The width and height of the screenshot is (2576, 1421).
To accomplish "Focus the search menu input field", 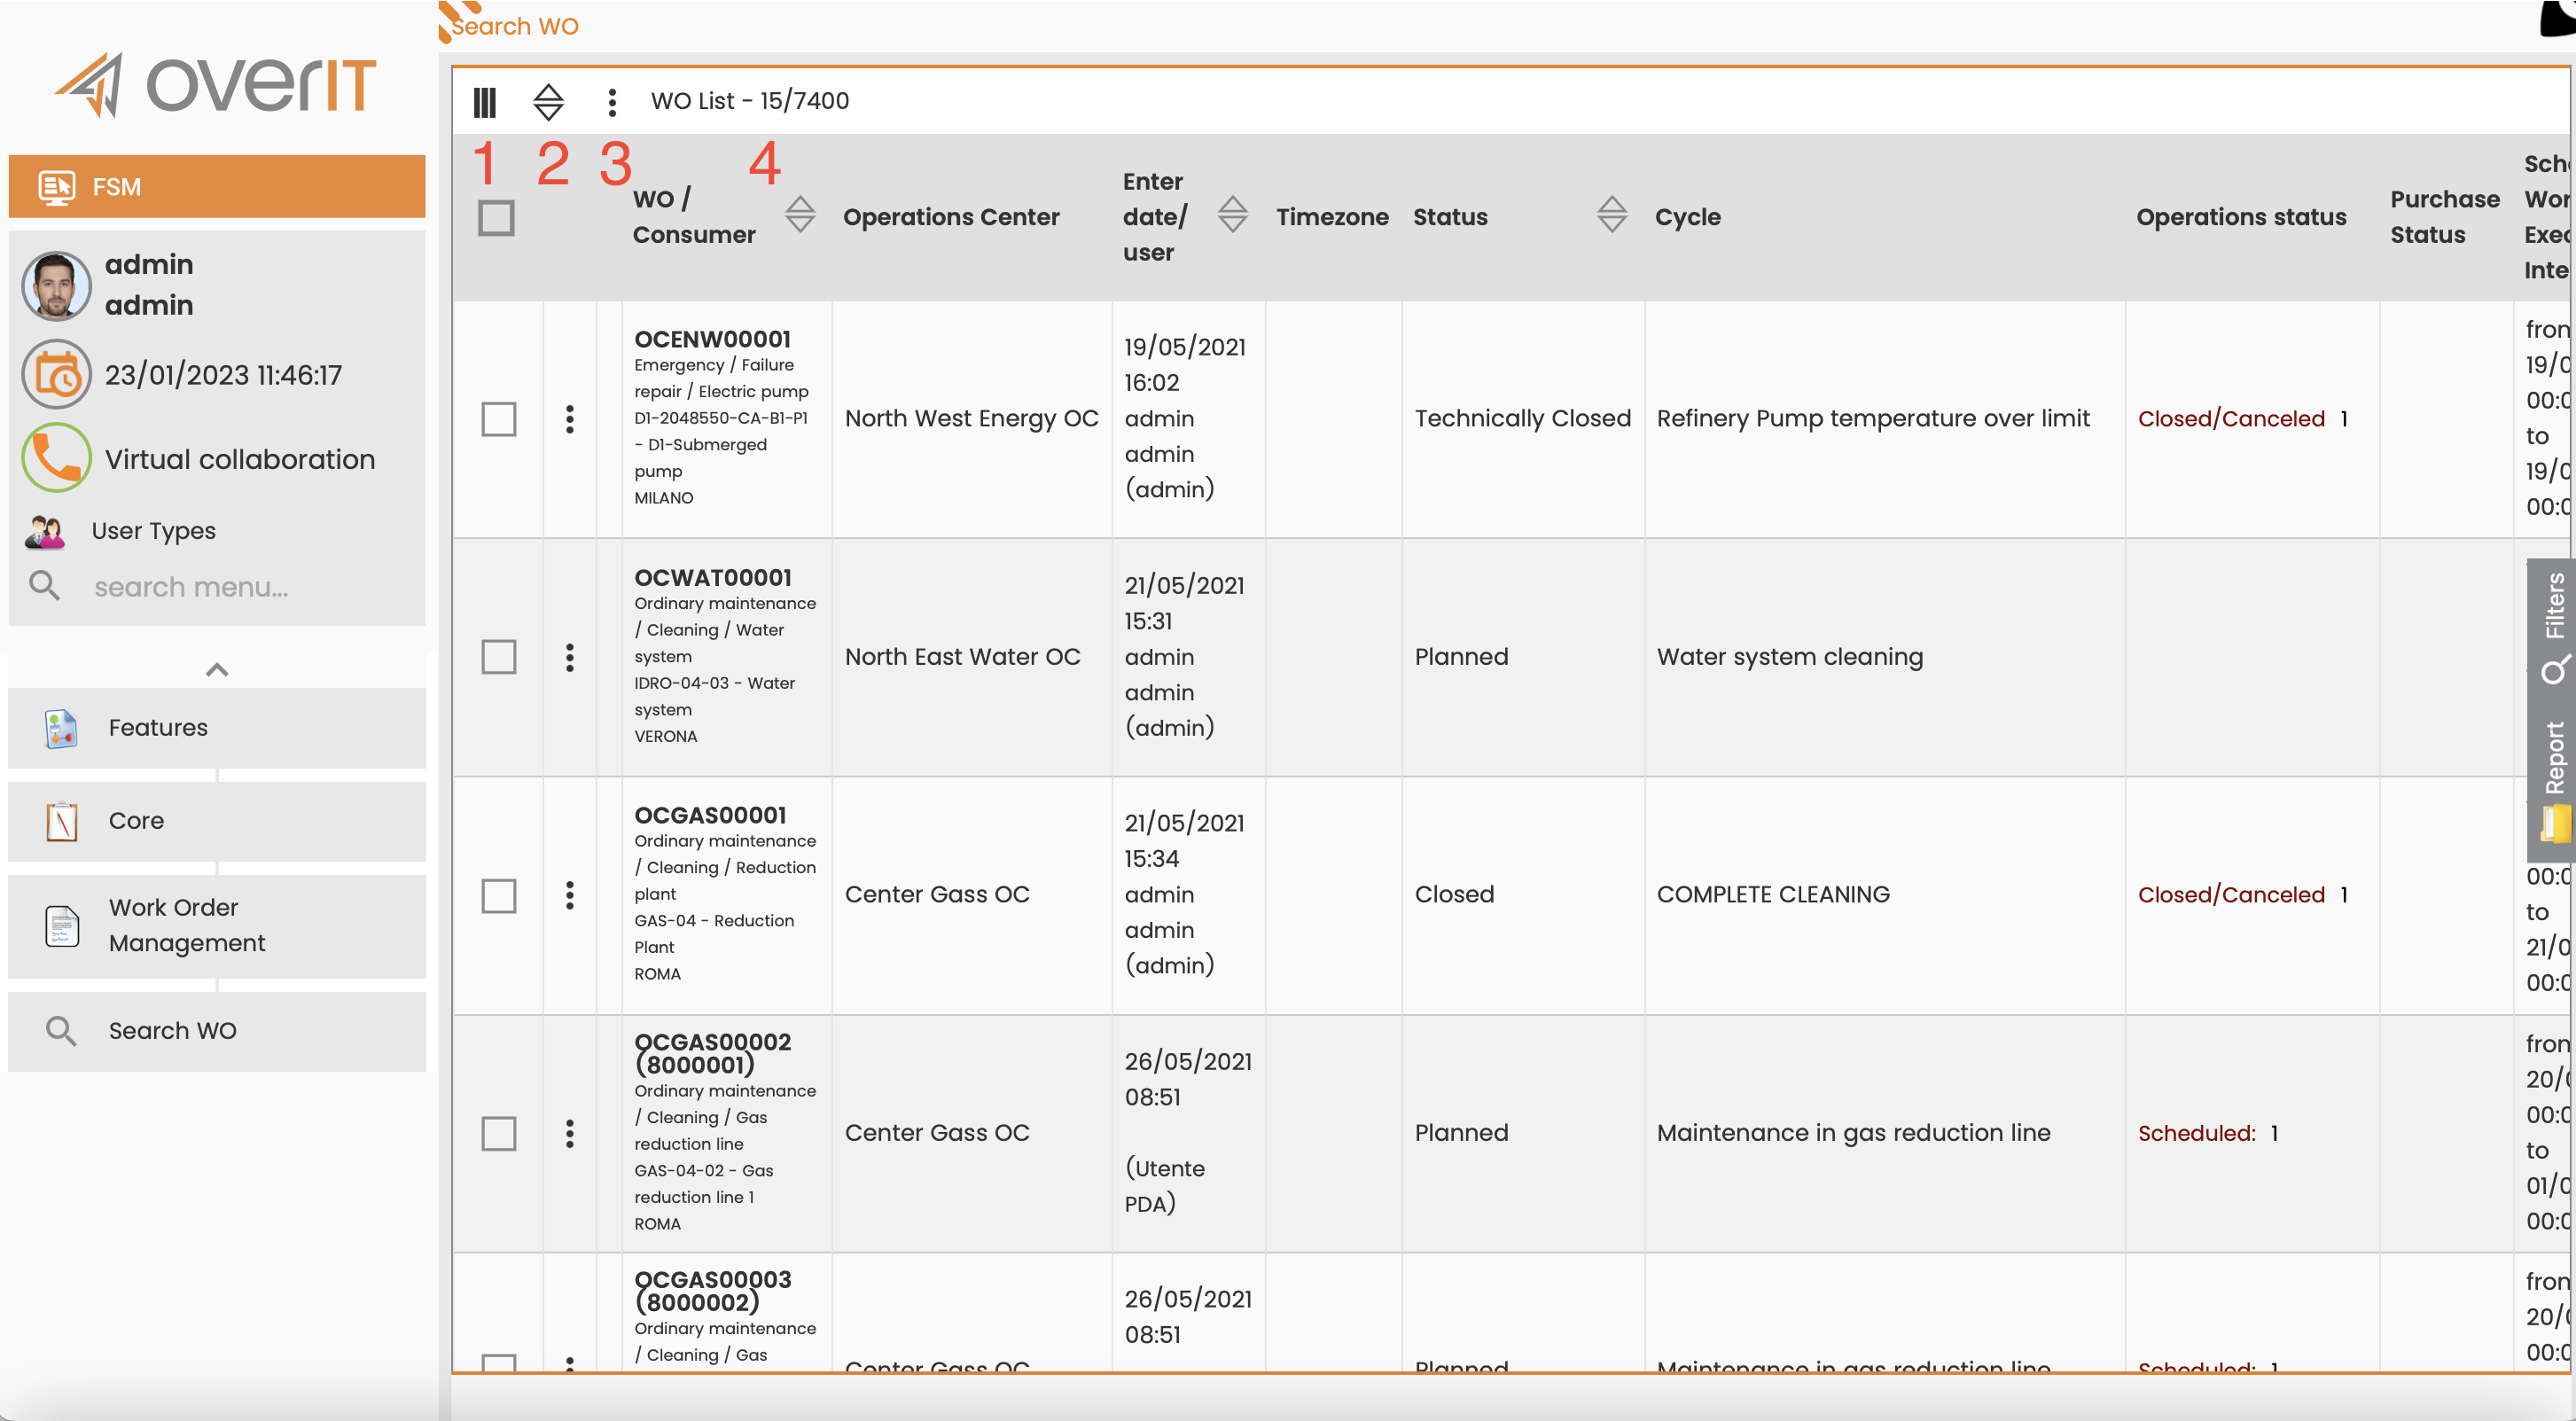I will [x=250, y=587].
